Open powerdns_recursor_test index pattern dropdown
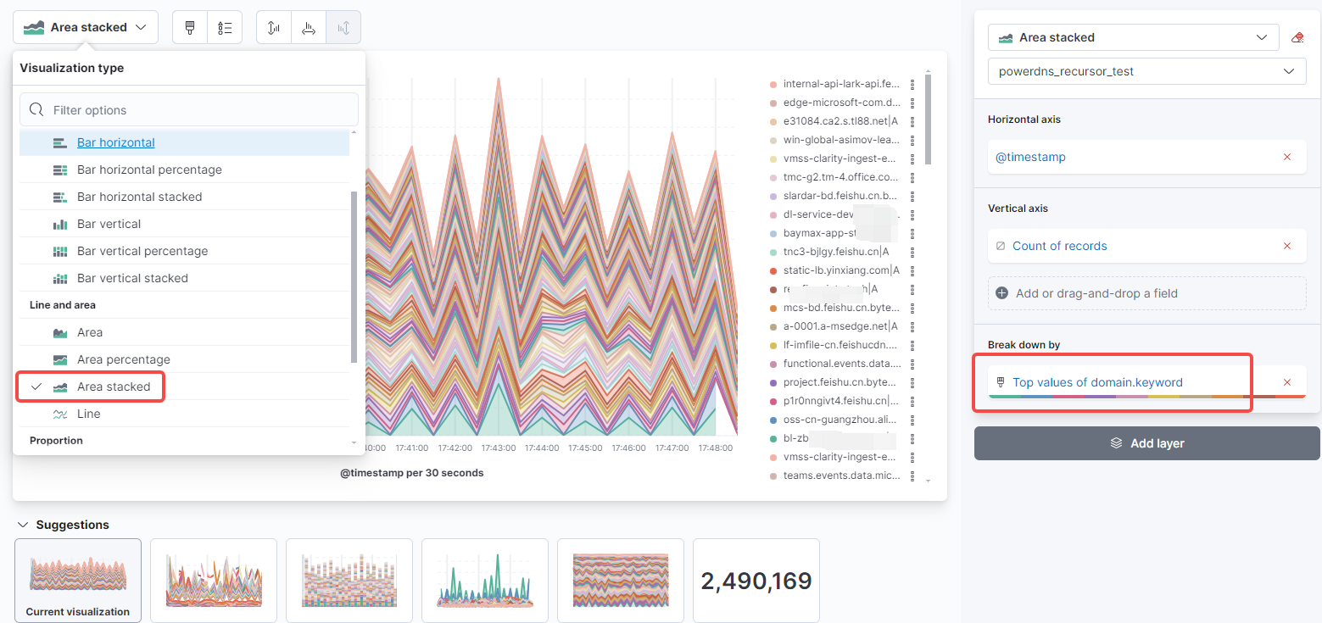This screenshot has height=623, width=1322. 1146,71
